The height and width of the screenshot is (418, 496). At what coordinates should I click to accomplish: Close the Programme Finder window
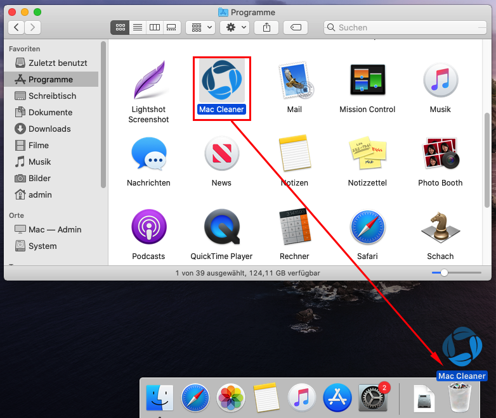point(12,12)
